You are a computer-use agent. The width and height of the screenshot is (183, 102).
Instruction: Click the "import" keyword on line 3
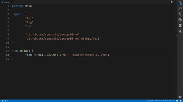(17, 14)
